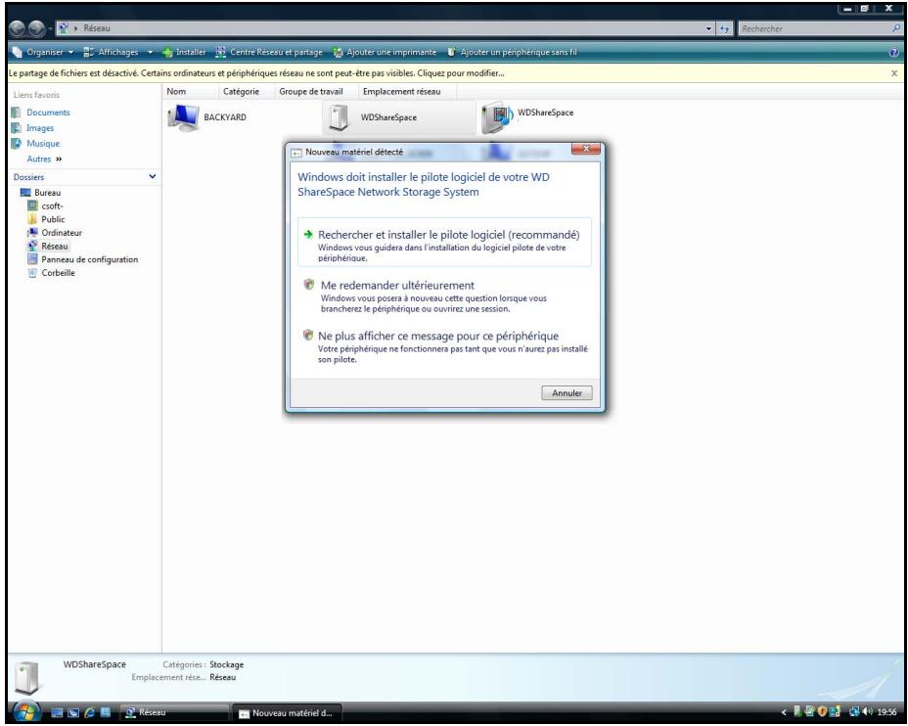Select Public folder in tree
Screen dimensions: 908x726
53,219
